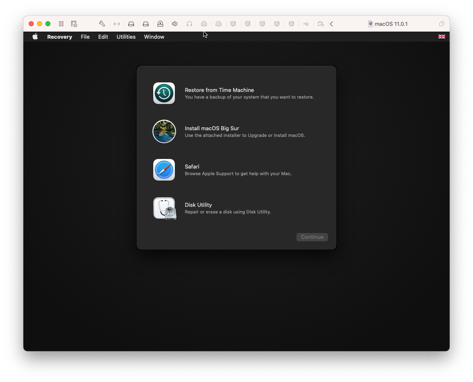Click the Continue button

(312, 237)
